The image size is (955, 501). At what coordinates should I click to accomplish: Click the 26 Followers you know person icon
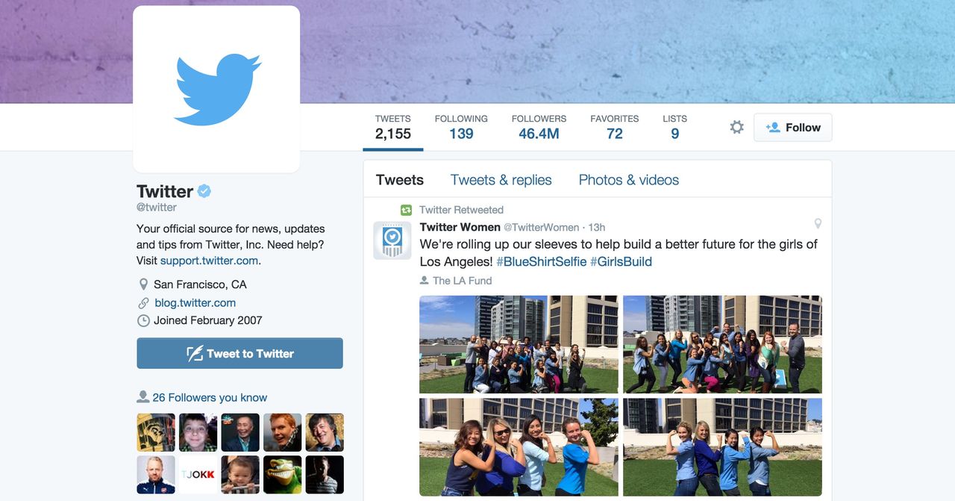click(143, 396)
